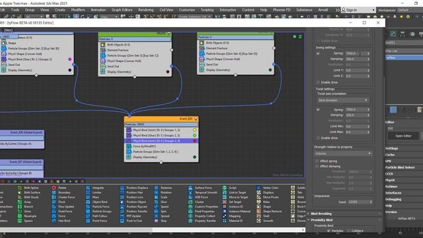Open the Graph Editors menu
The image size is (423, 238).
[122, 10]
